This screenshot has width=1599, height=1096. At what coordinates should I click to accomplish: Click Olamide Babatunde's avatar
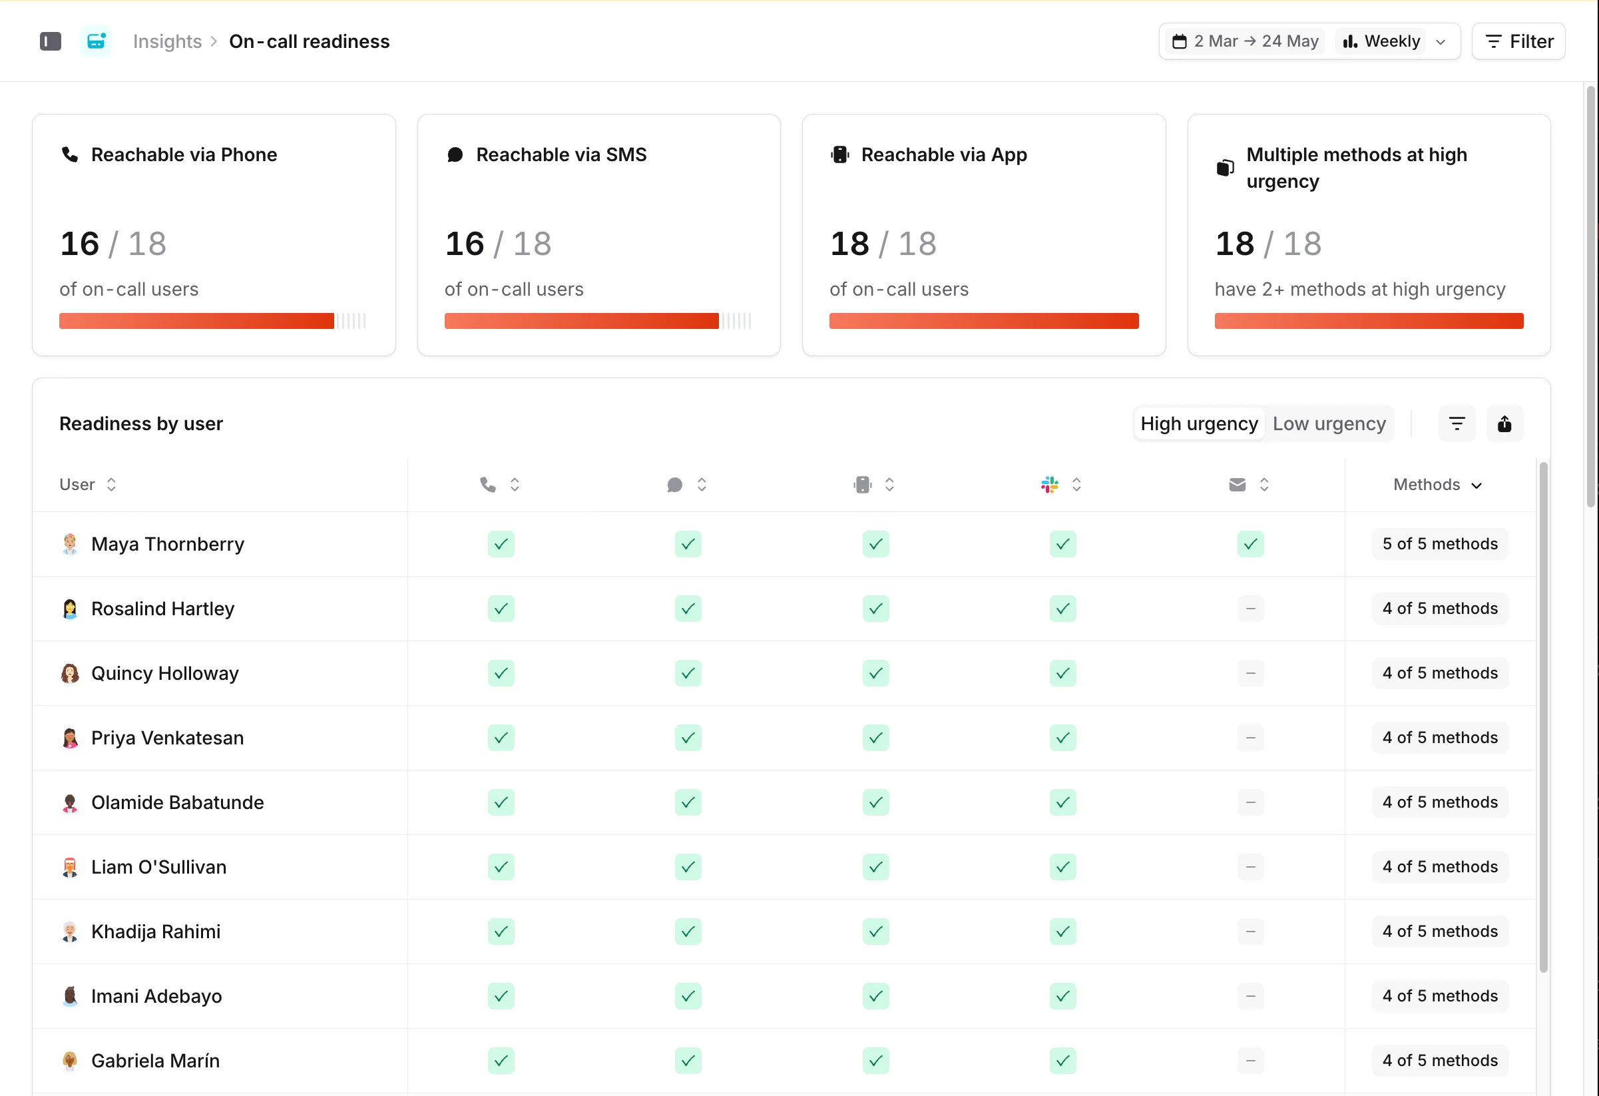click(69, 803)
